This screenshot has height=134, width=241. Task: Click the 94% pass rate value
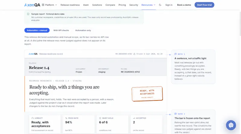69,122
